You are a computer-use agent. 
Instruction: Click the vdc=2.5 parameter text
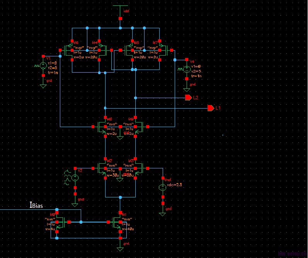[x=174, y=185]
